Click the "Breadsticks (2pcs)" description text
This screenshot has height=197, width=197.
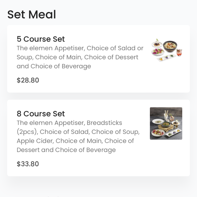tap(69, 127)
